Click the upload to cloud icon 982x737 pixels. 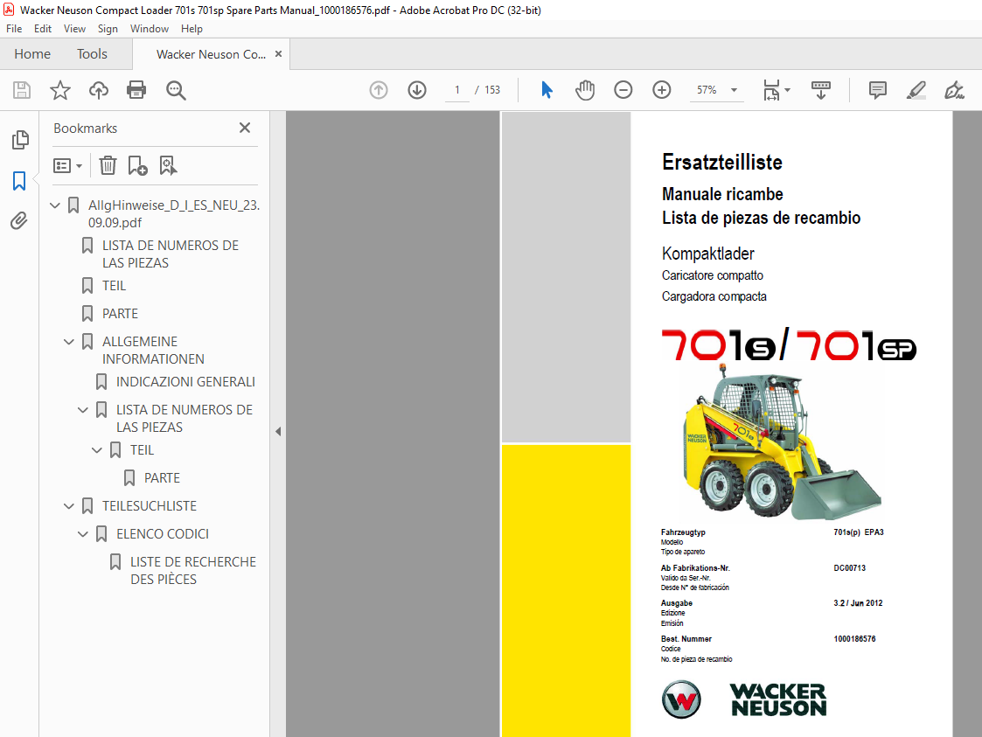coord(98,90)
